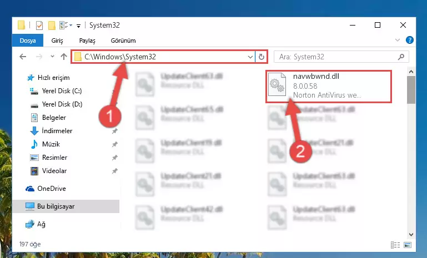Image resolution: width=427 pixels, height=258 pixels.
Task: Open Yerel Disk (C:) in sidebar
Action: point(56,91)
